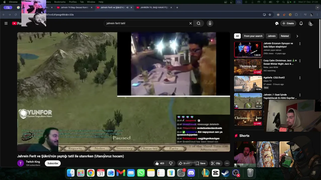Click the magnifier search button
321x180 pixels.
point(199,23)
